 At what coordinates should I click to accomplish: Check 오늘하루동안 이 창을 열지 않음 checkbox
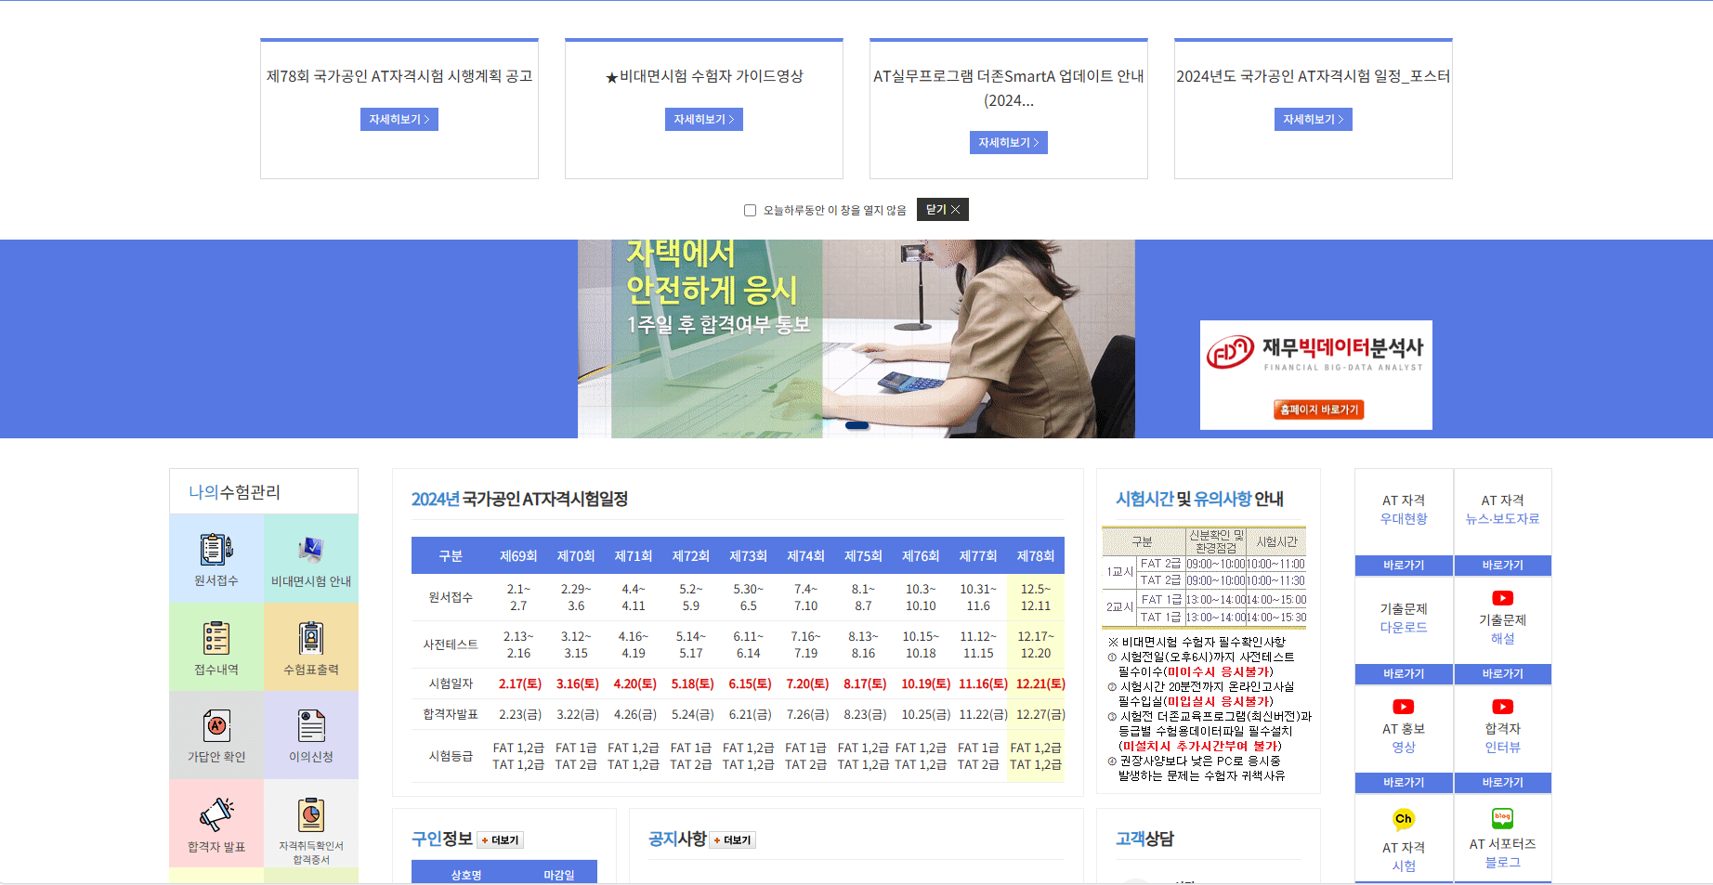(750, 211)
